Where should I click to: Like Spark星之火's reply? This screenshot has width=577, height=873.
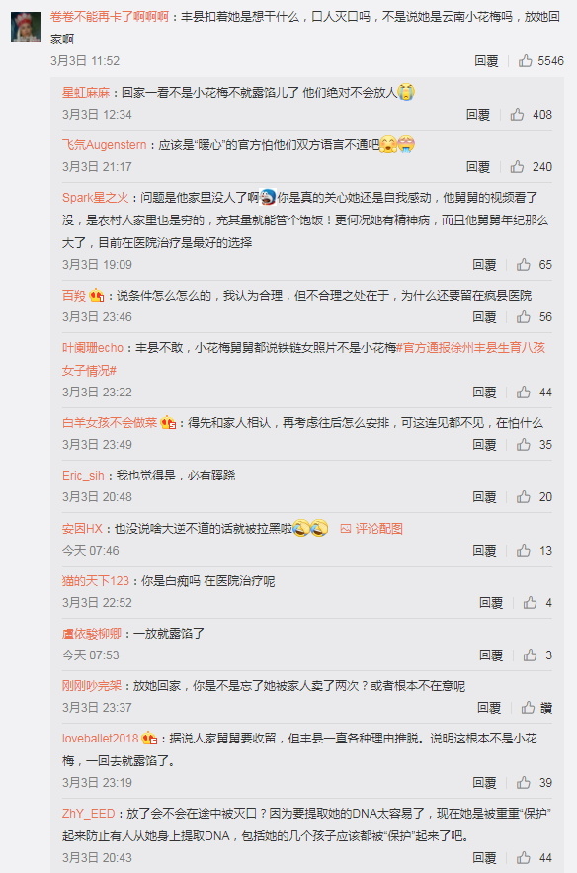click(523, 264)
